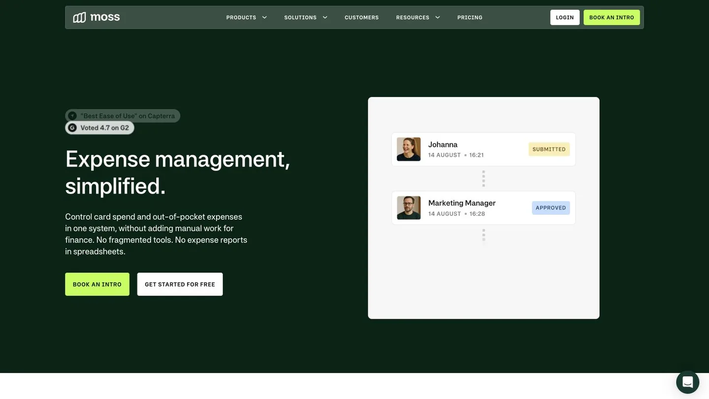The image size is (709, 399).
Task: Expand the Resources dropdown chevron
Action: click(x=438, y=18)
